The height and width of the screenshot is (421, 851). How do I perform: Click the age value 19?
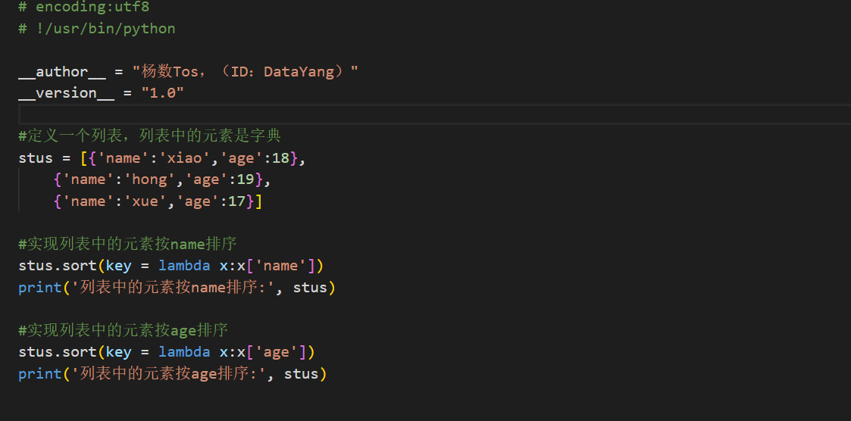[246, 179]
